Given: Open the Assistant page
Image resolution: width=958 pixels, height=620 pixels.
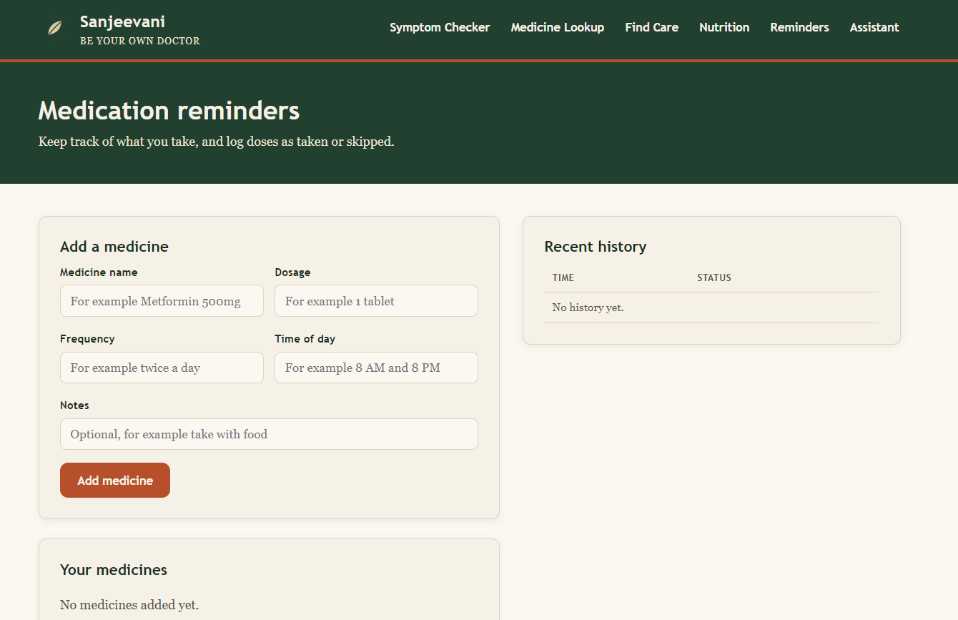Looking at the screenshot, I should 874,27.
